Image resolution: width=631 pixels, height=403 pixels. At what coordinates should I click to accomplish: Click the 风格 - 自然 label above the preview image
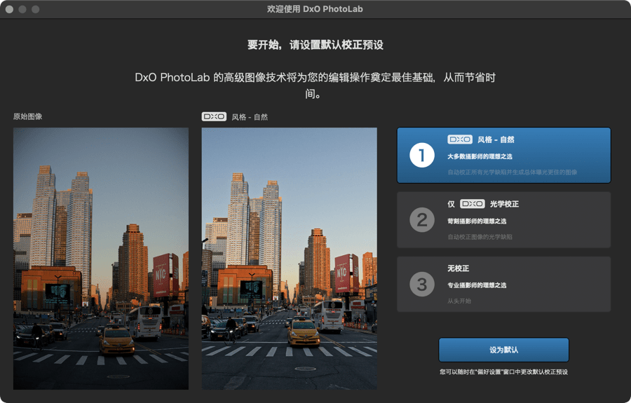(x=250, y=117)
